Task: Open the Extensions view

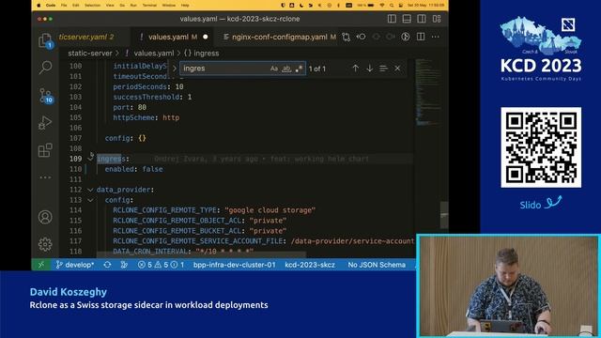Action: pyautogui.click(x=45, y=150)
